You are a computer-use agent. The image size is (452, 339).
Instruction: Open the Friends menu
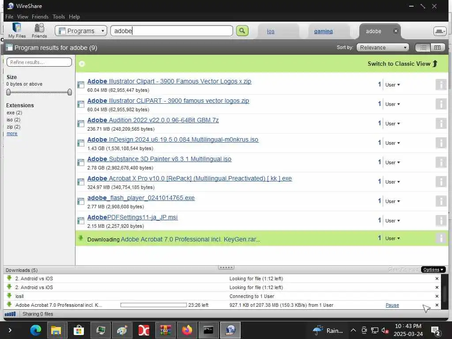[40, 17]
